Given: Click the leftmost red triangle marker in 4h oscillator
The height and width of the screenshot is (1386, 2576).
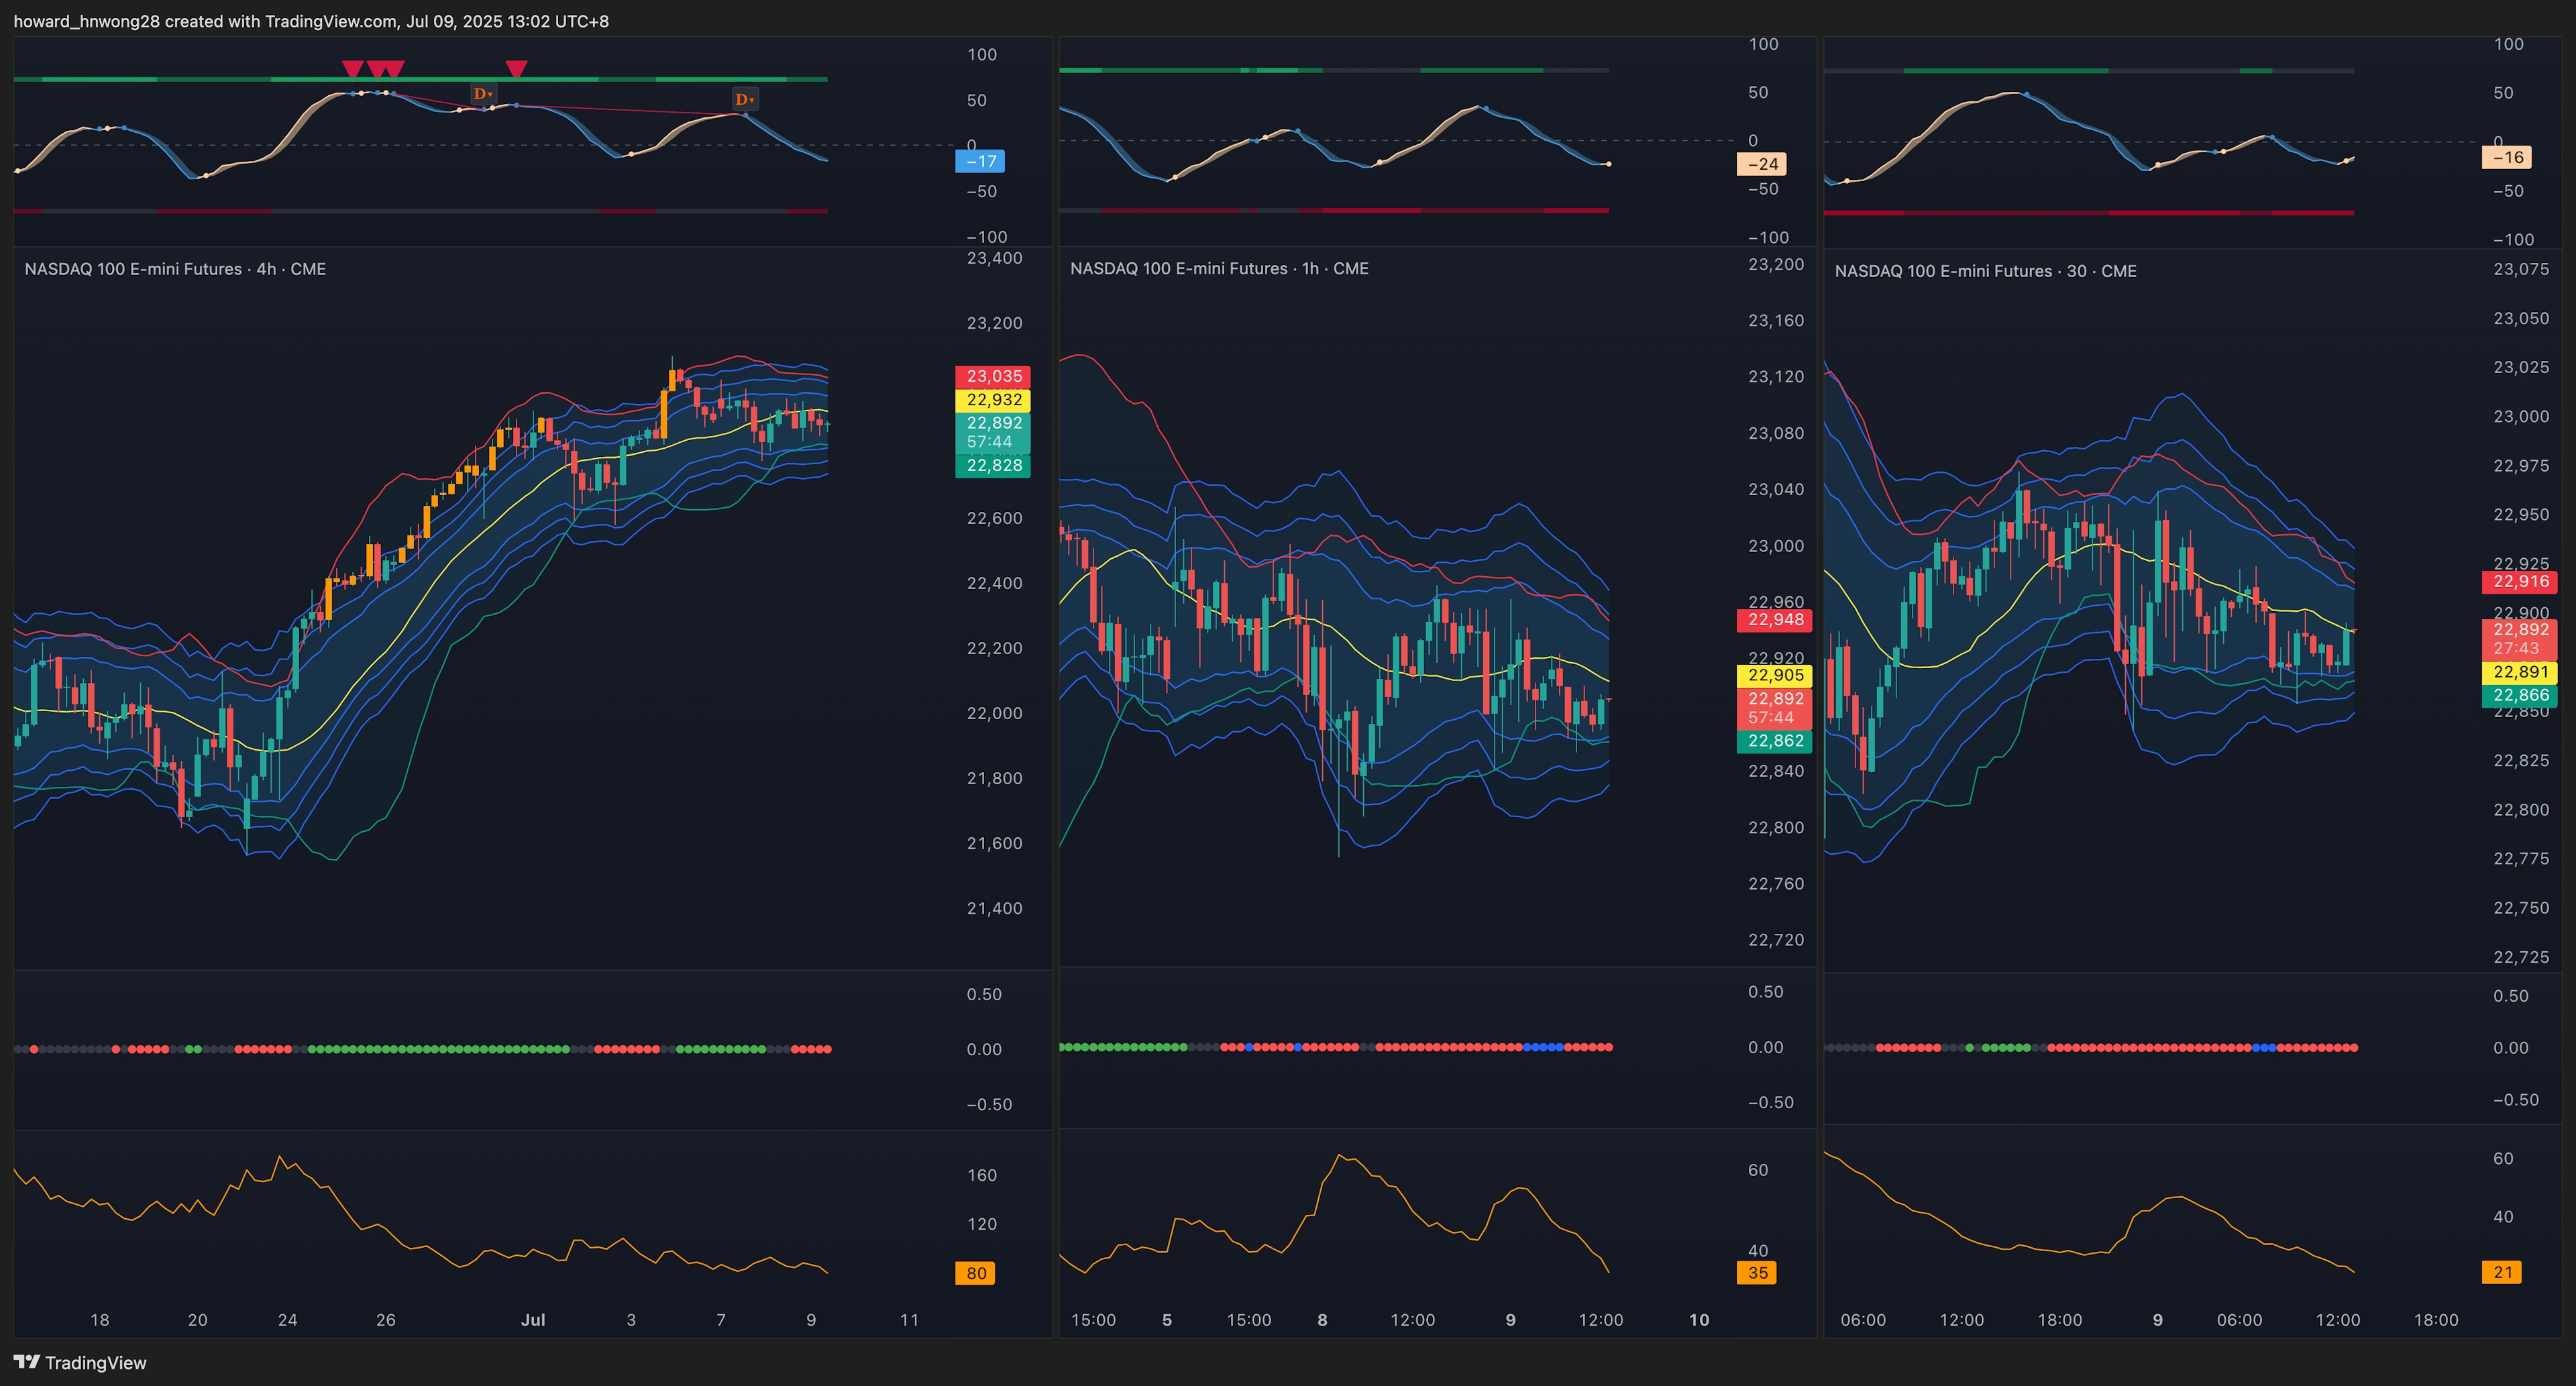Looking at the screenshot, I should 352,69.
